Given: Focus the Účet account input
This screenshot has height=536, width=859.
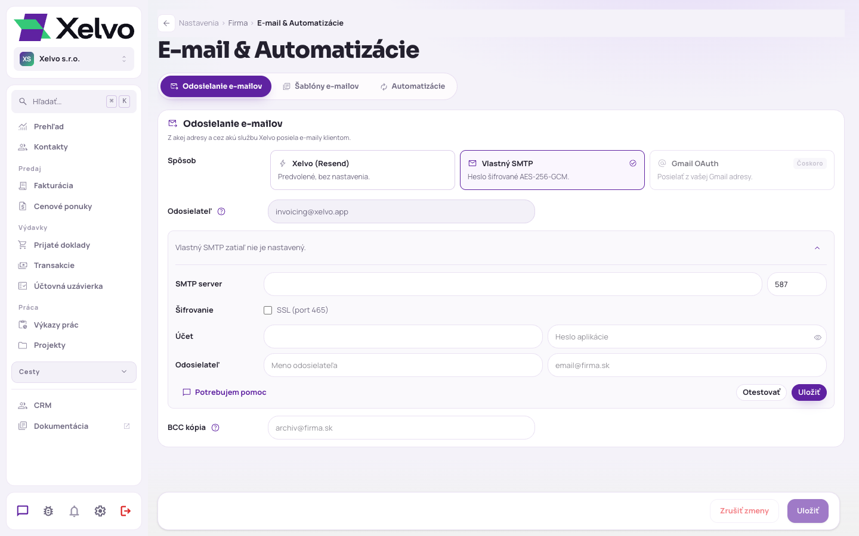Looking at the screenshot, I should [x=403, y=336].
